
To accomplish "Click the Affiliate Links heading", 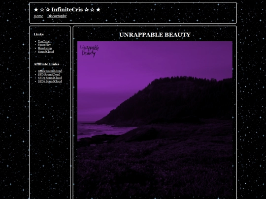I will 46,64.
